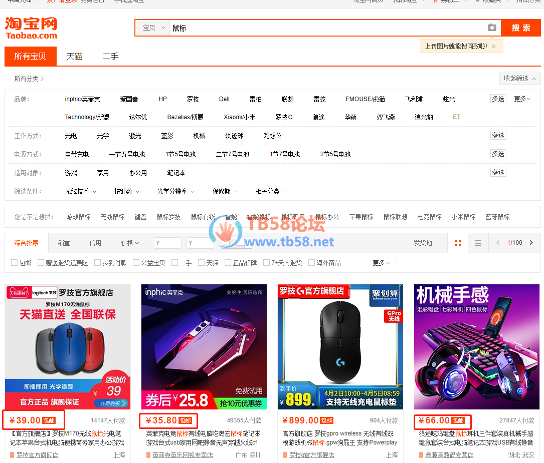Select 自带充电 power option
Screen dimensions: 544x463
[77, 154]
